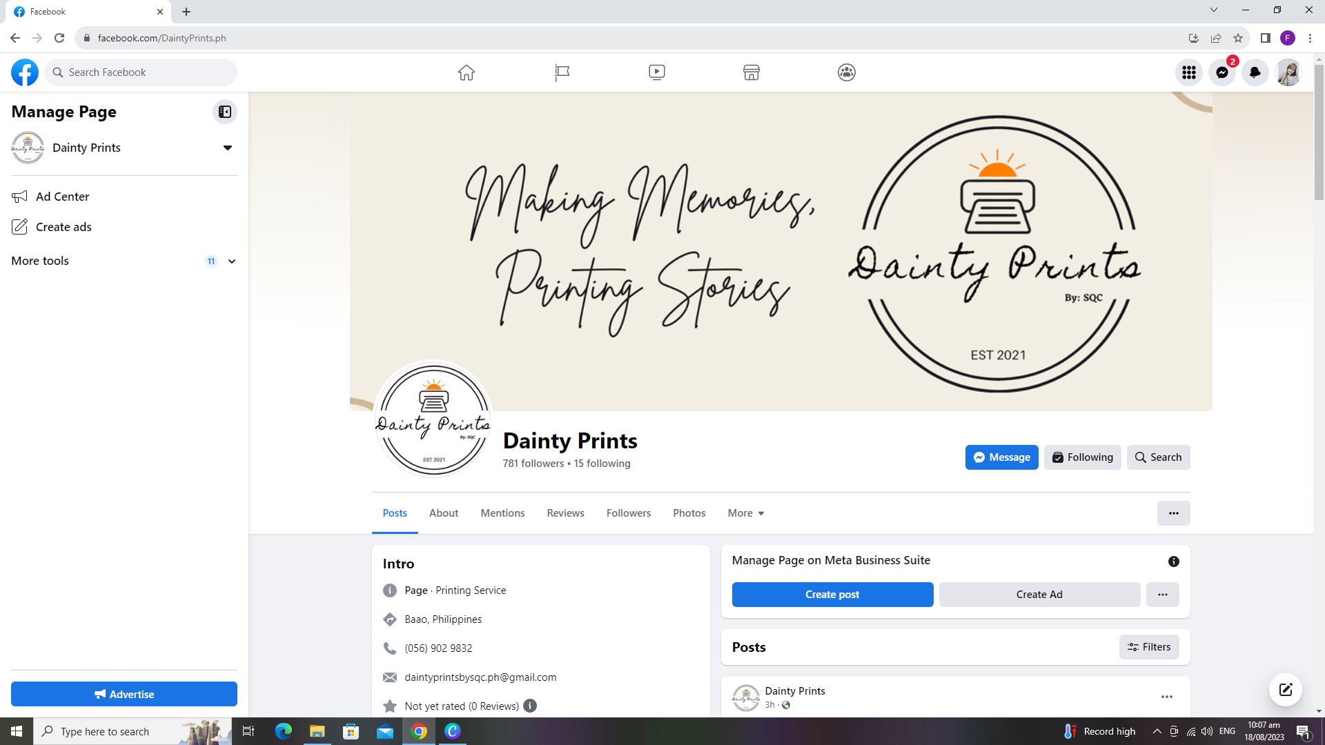Click the Facebook logo icon
This screenshot has height=745, width=1325.
click(25, 72)
